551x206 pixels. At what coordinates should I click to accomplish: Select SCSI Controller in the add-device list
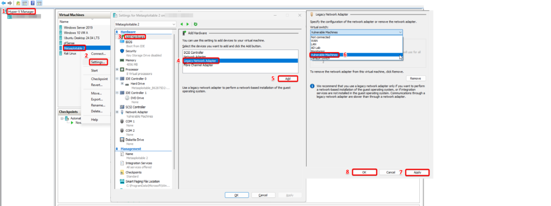coord(240,52)
